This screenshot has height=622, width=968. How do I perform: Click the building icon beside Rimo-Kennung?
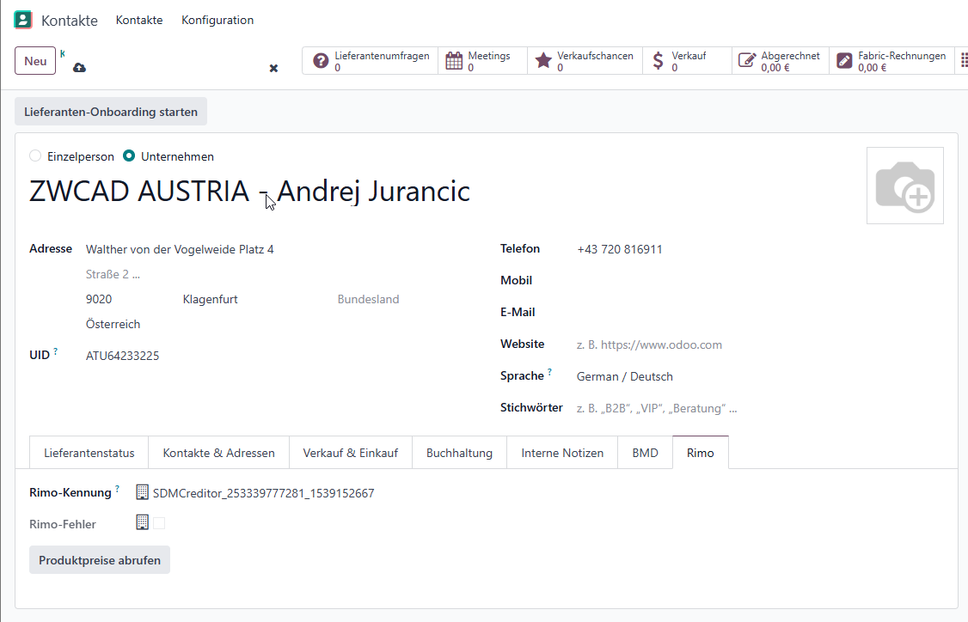(142, 491)
